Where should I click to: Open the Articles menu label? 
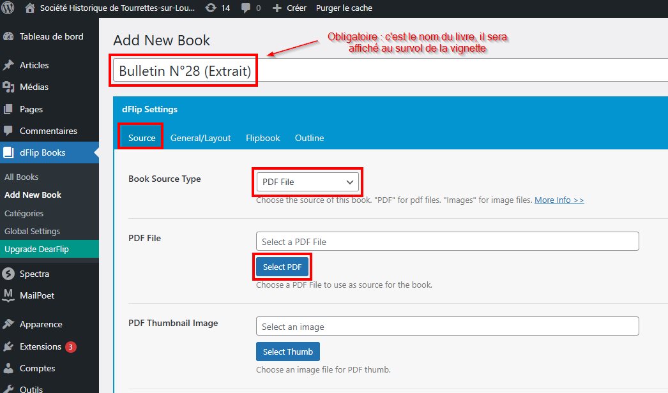pos(34,65)
